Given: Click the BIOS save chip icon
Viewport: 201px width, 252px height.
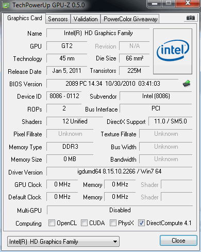Looking at the screenshot, I should pos(187,84).
